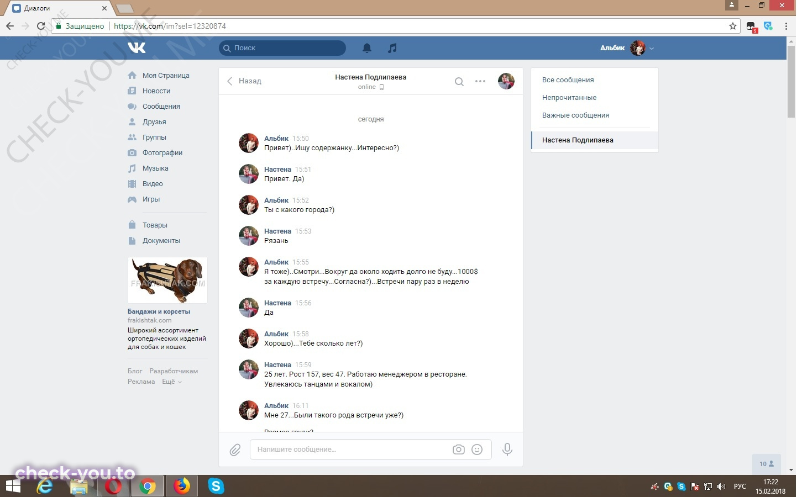Open the emoji smiley picker
Image resolution: width=797 pixels, height=497 pixels.
coord(477,450)
